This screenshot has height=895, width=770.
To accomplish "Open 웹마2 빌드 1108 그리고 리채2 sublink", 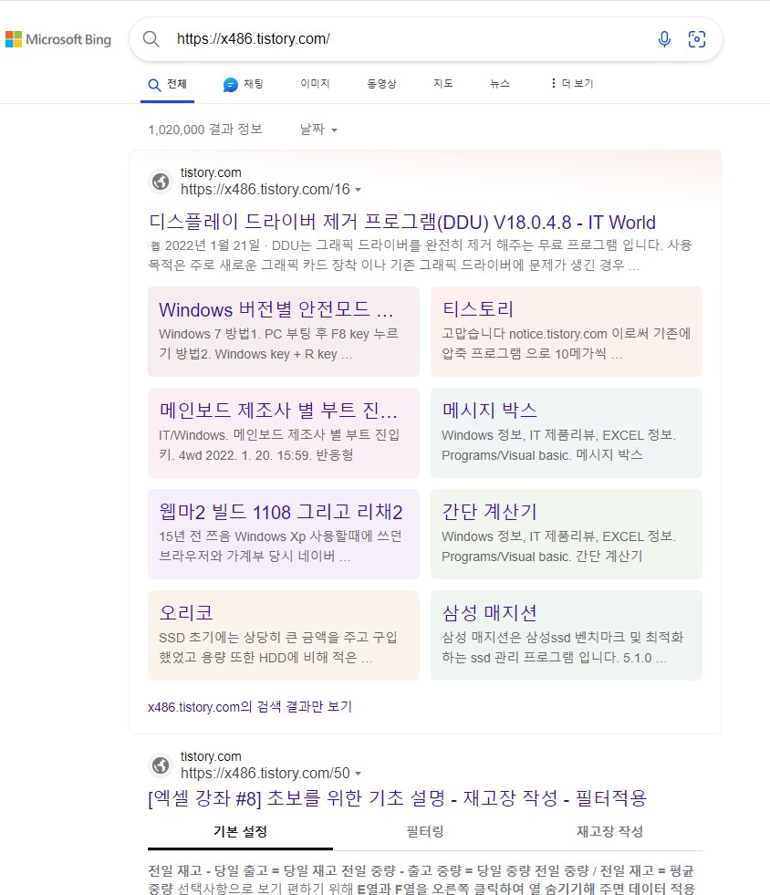I will point(281,512).
